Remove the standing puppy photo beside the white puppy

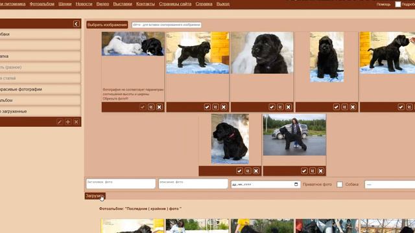(224, 107)
